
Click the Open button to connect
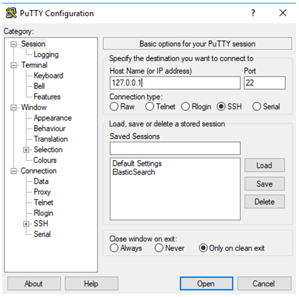[x=206, y=283]
